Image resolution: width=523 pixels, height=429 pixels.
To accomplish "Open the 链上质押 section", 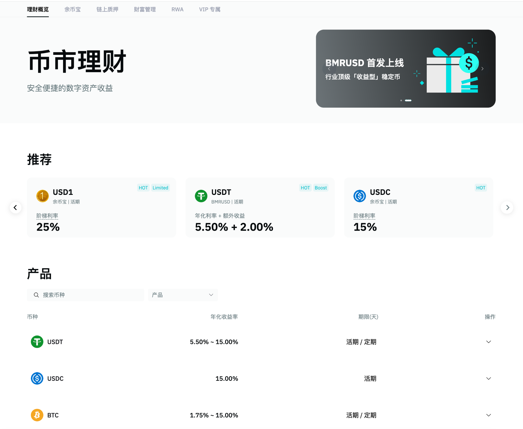I will [x=107, y=9].
